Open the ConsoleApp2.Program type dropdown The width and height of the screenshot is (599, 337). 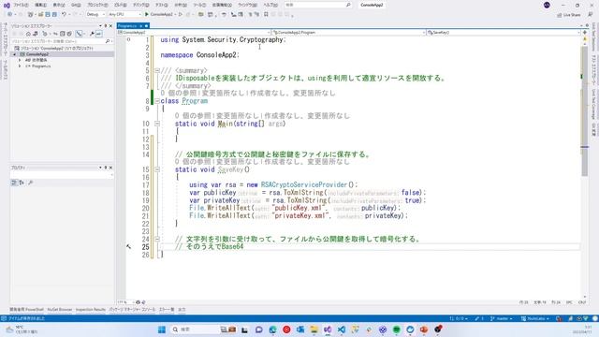click(349, 33)
